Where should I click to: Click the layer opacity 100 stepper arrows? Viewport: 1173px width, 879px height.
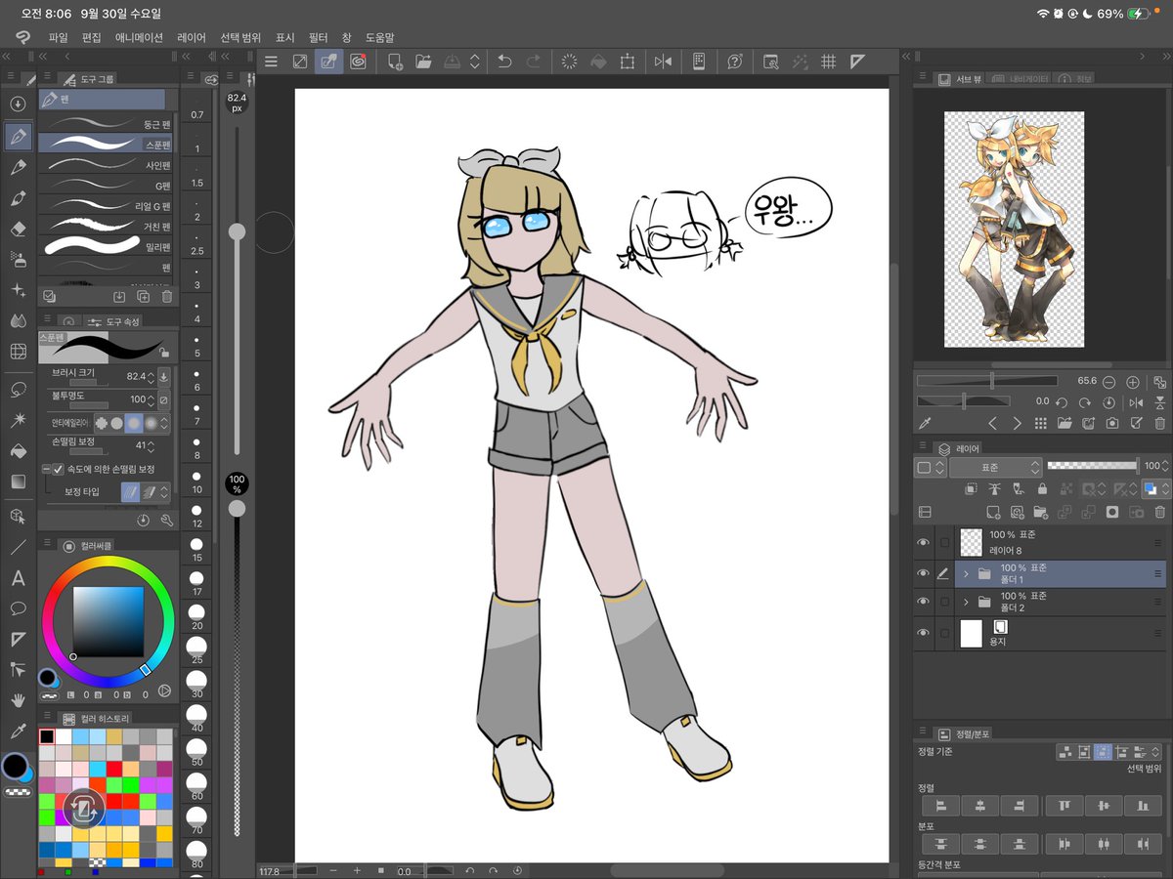[x=1164, y=466]
